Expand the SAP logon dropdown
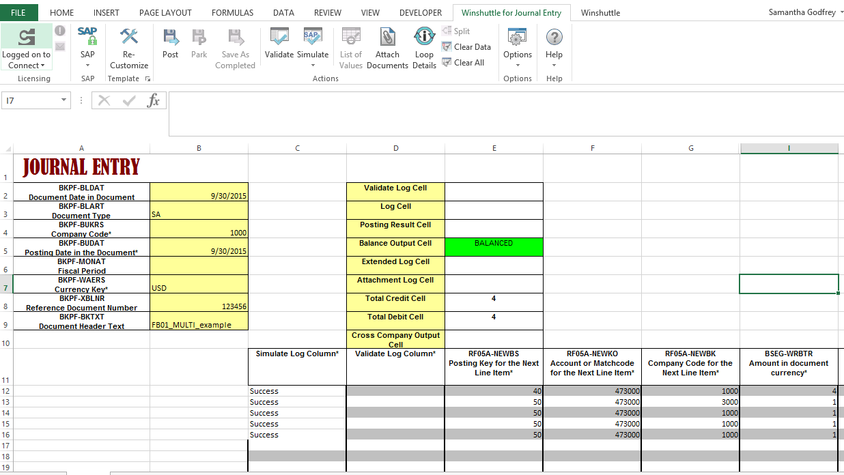Viewport: 844px width, 475px height. [x=87, y=66]
